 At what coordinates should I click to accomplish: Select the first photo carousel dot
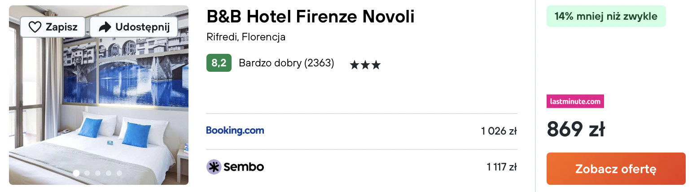[76, 173]
